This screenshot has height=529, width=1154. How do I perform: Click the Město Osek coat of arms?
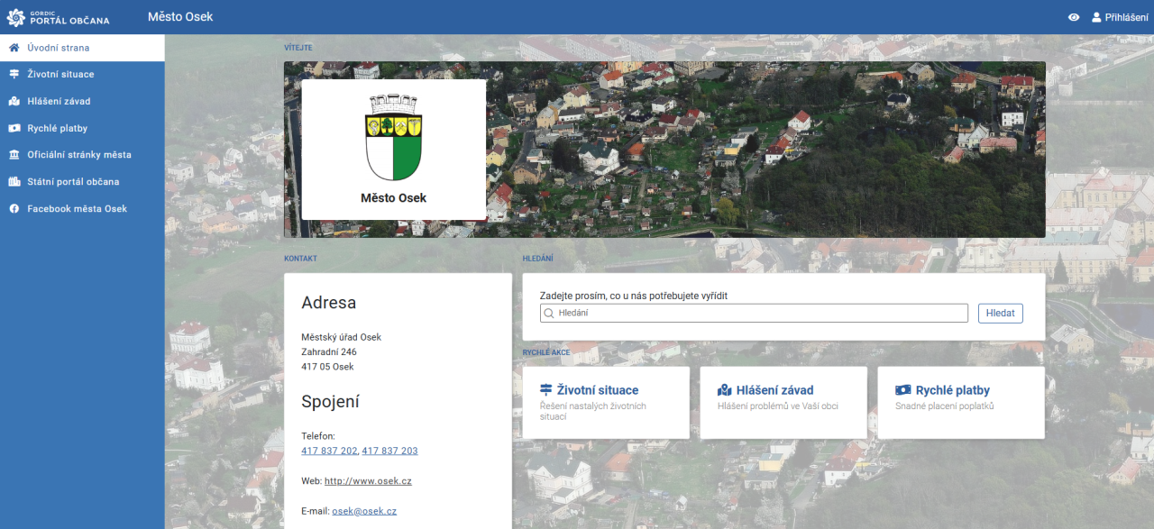coord(394,137)
